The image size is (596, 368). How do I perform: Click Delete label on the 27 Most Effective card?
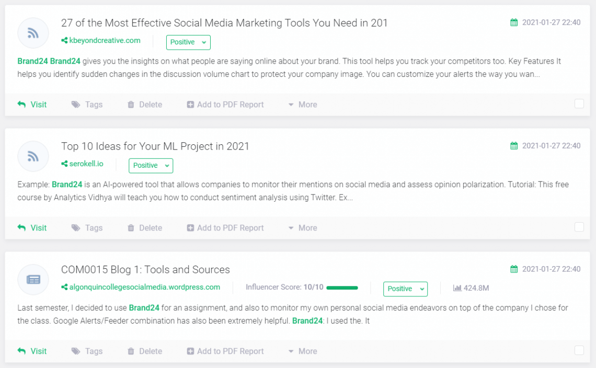[151, 105]
